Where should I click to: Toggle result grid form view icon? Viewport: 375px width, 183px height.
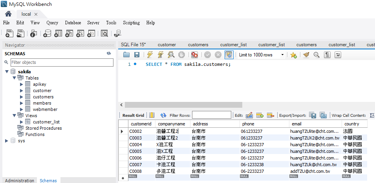pos(152,115)
